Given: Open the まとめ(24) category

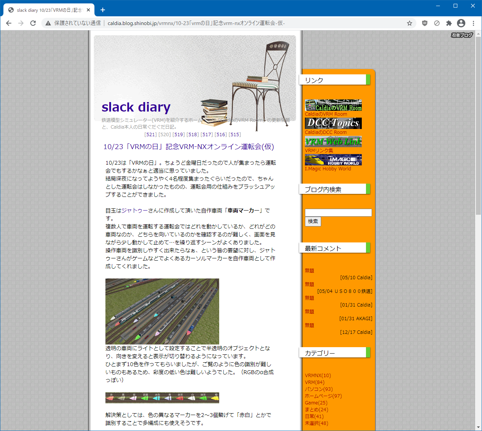Looking at the screenshot, I should pyautogui.click(x=317, y=410).
